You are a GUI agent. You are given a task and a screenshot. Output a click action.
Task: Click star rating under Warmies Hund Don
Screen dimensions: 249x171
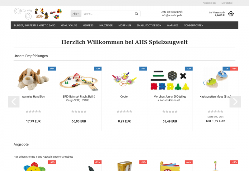tap(33, 112)
